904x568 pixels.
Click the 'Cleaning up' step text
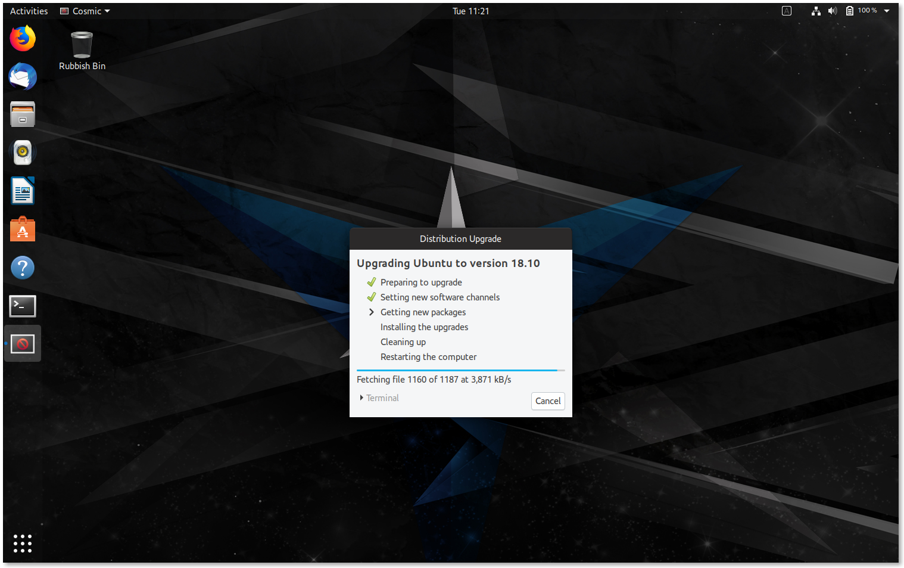(403, 342)
